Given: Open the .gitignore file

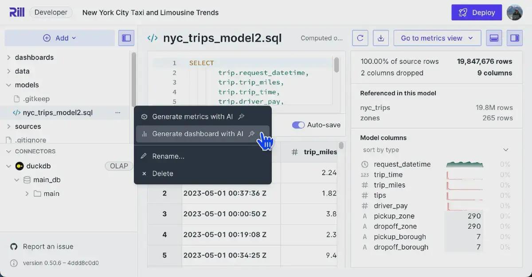Looking at the screenshot, I should pyautogui.click(x=31, y=140).
